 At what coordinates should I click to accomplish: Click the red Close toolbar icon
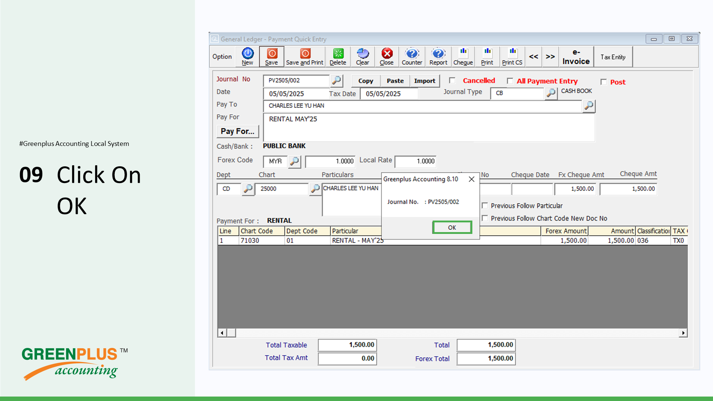pos(387,57)
